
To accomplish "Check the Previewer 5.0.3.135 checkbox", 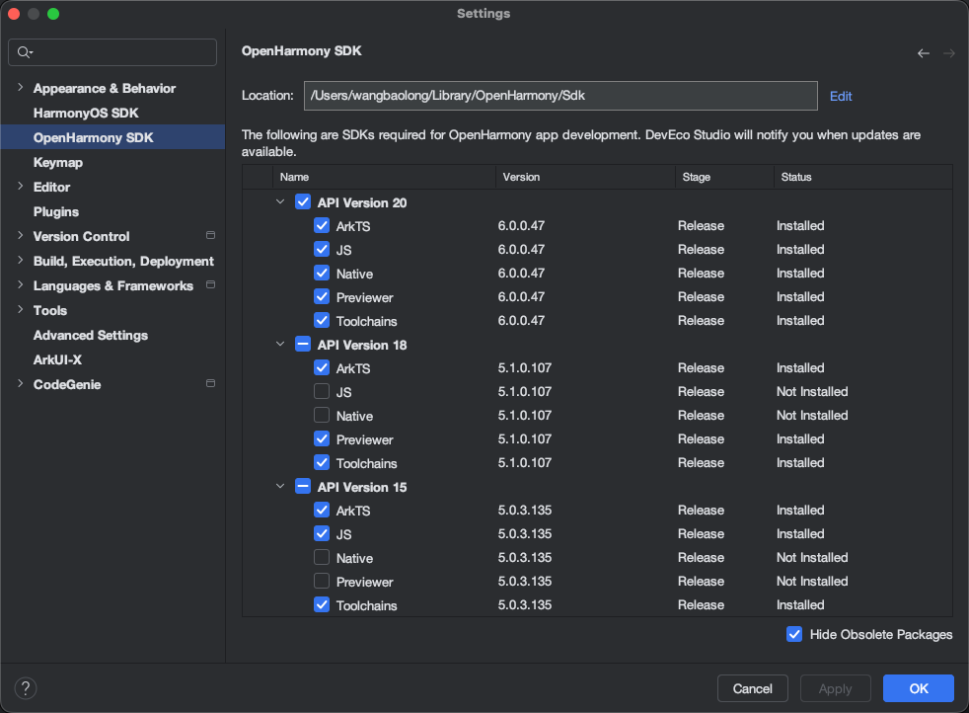I will coord(322,582).
